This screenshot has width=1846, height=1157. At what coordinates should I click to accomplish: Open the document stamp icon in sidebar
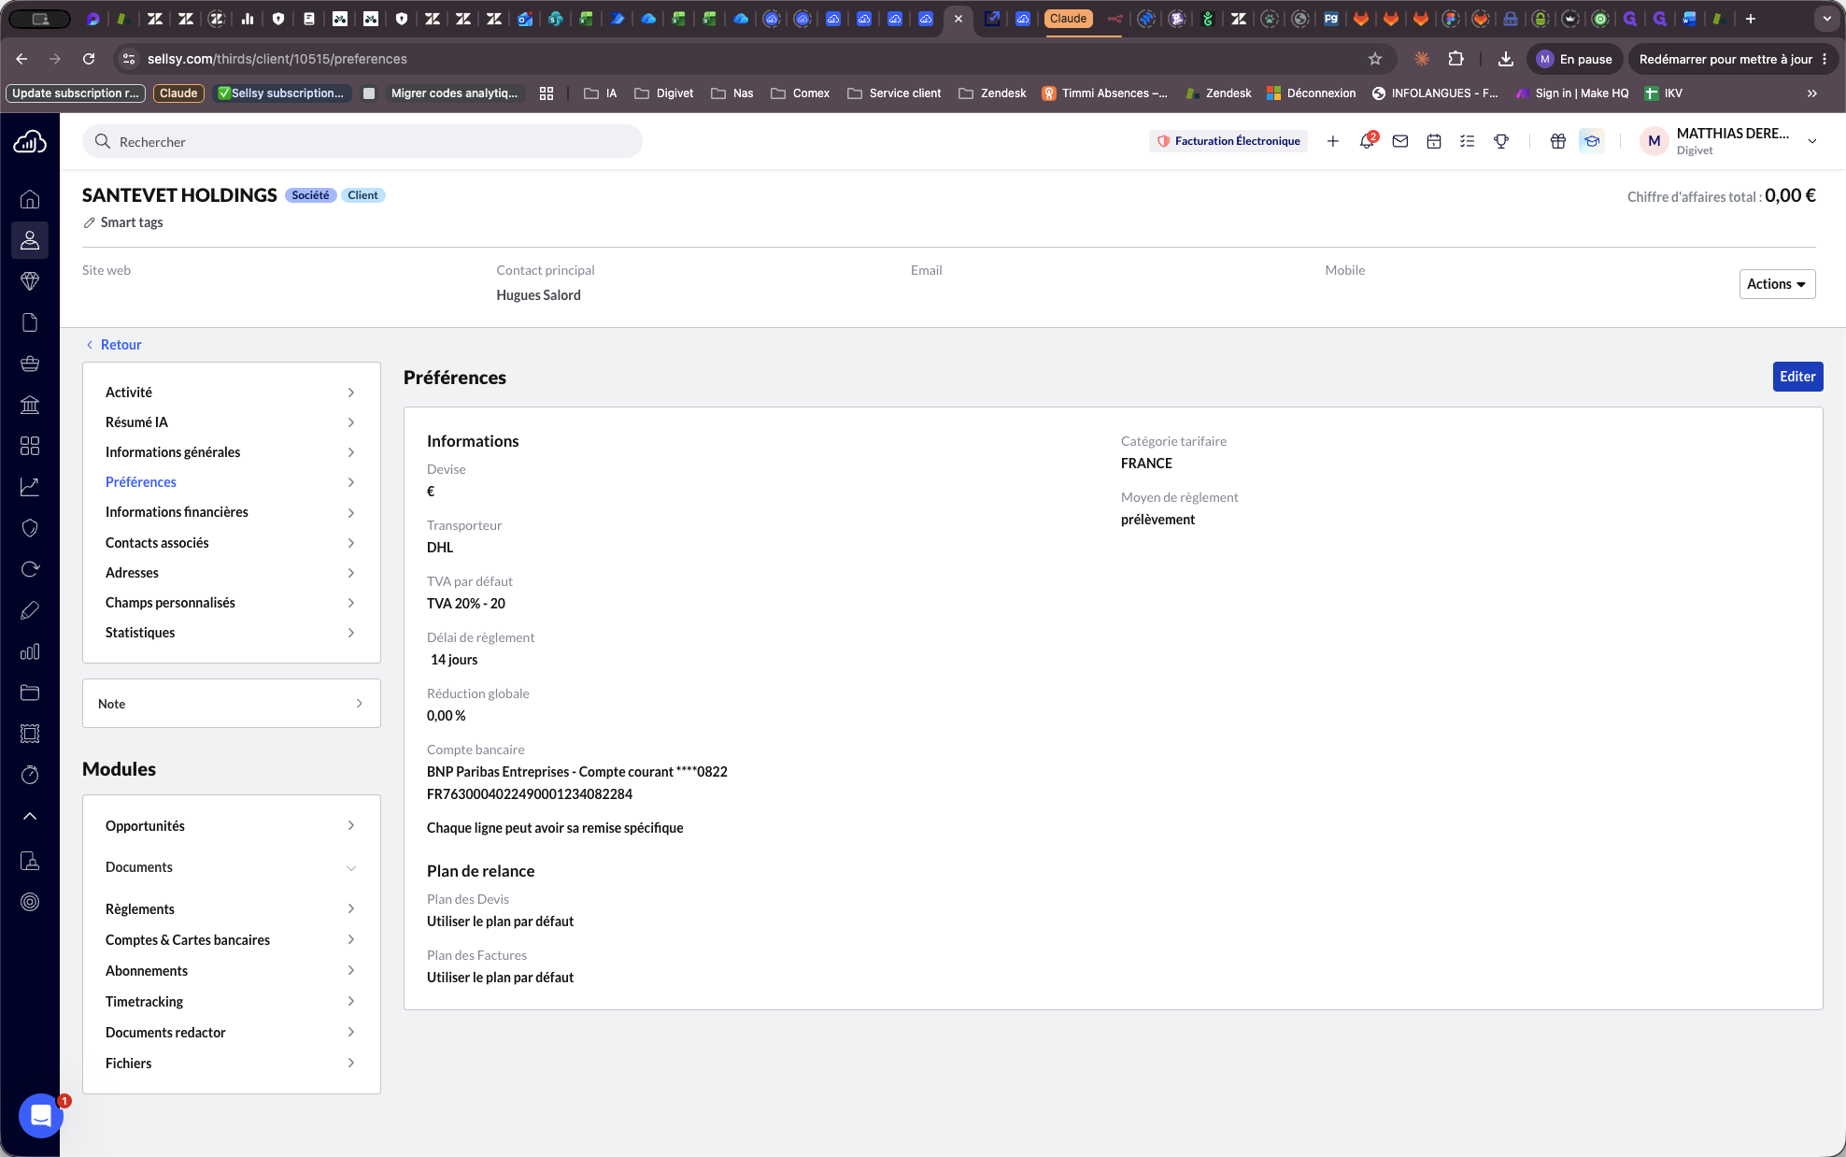(x=30, y=861)
